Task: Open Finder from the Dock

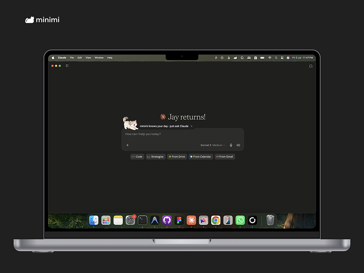Action: pos(94,220)
